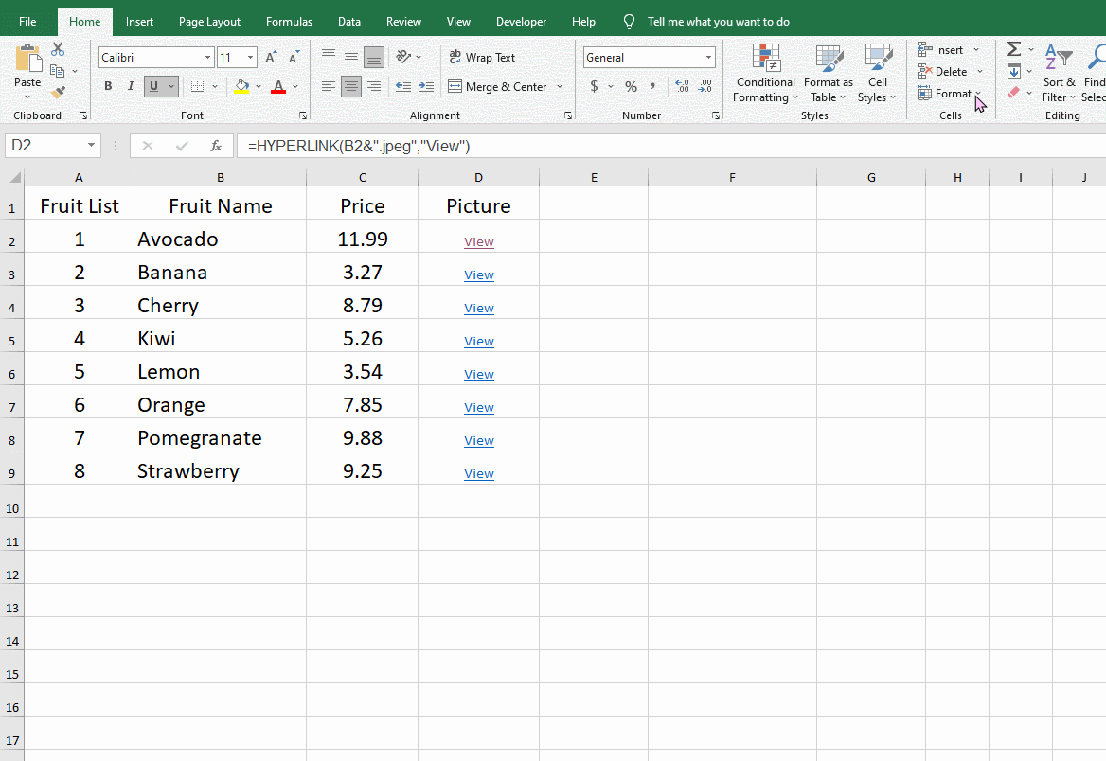This screenshot has height=761, width=1106.
Task: Open the View link for Strawberry
Action: 479,474
